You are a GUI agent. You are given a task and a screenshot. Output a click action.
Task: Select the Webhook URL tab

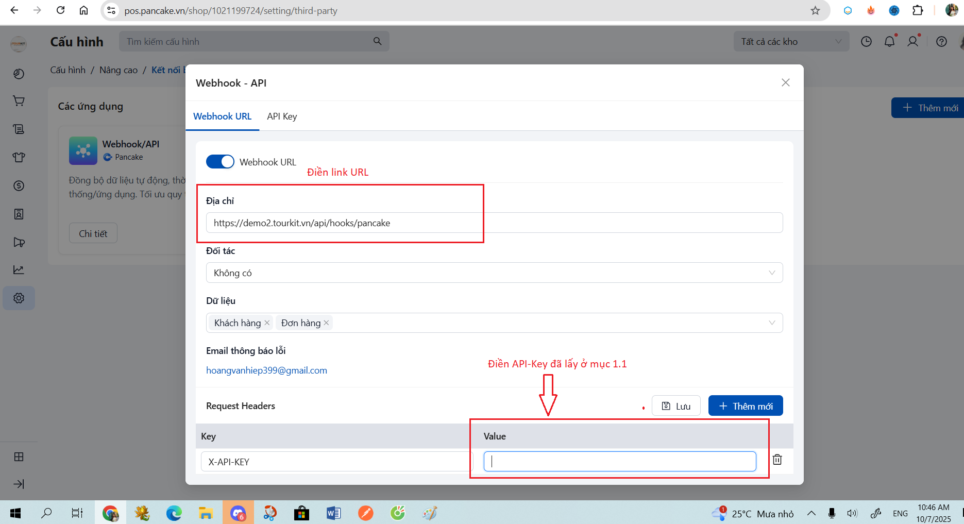coord(222,116)
